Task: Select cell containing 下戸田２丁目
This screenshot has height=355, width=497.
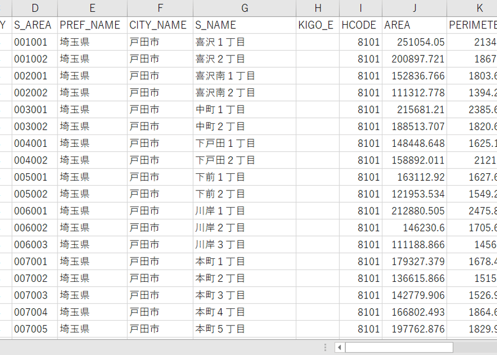Action: click(x=244, y=160)
